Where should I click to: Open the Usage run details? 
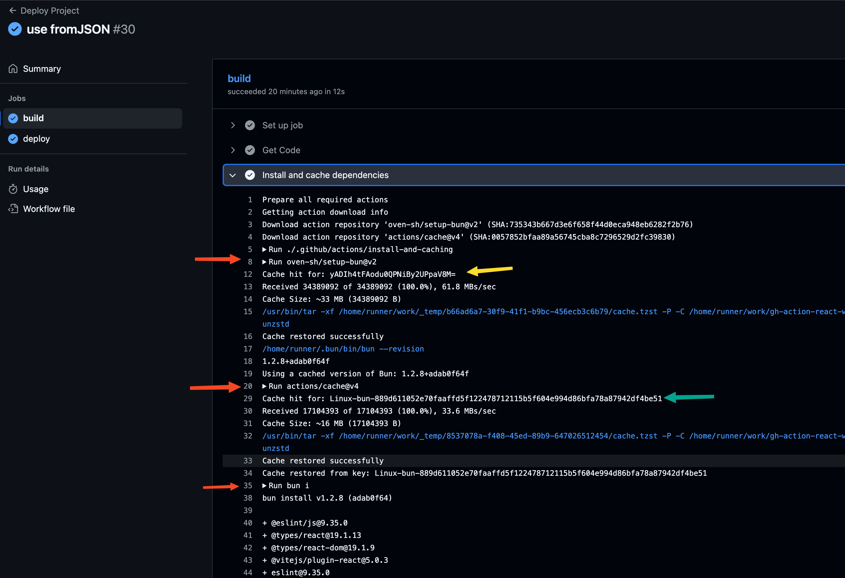pos(36,189)
